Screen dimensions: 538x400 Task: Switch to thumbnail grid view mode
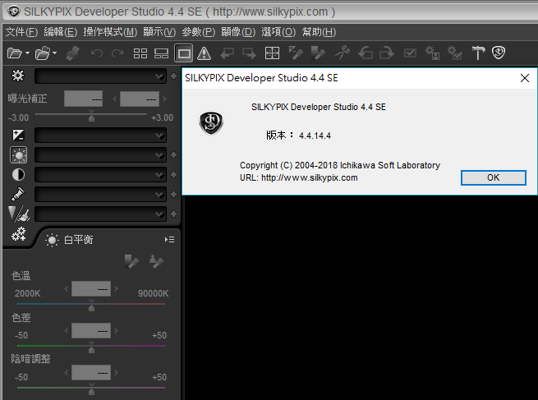tap(140, 53)
